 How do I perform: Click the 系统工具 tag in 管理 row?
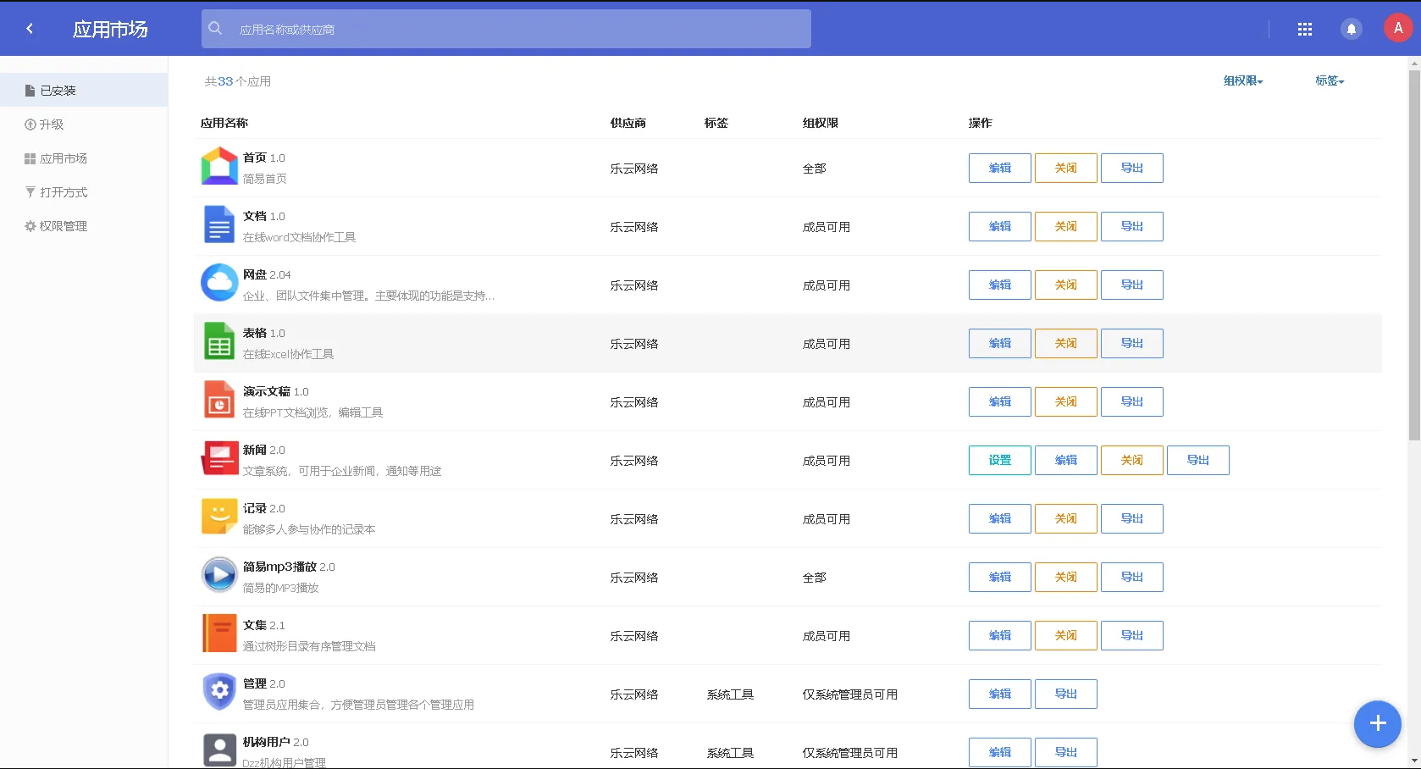pyautogui.click(x=730, y=694)
